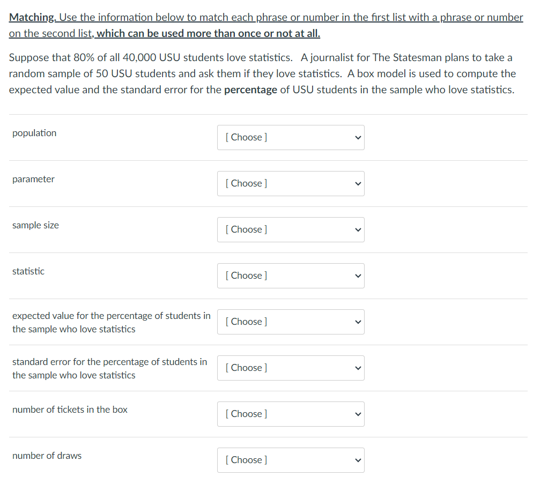
Task: Open the 'number of tickets in the box' dropdown
Action: tap(290, 414)
